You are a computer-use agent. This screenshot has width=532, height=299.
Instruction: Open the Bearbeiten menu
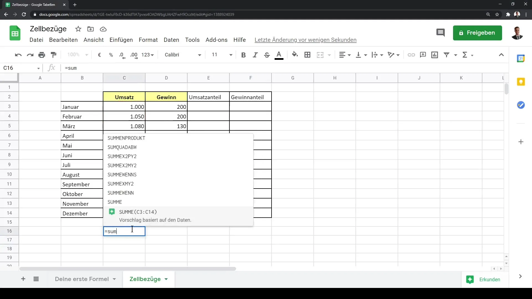63,40
